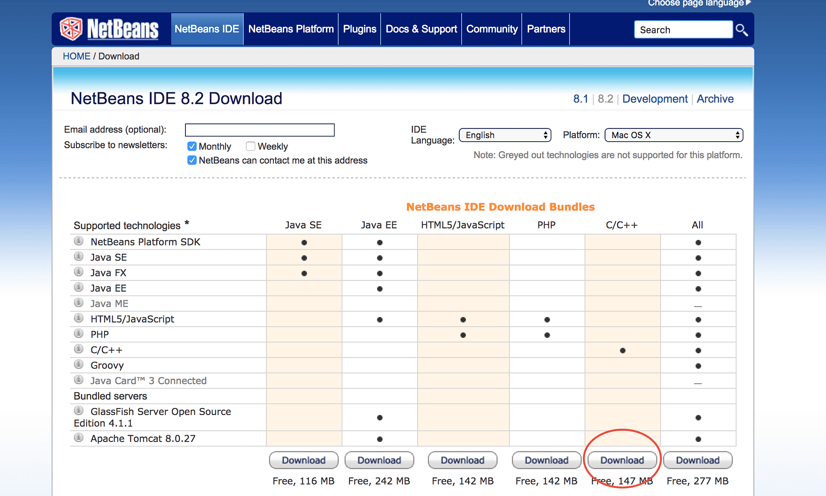Click the HTML5/JavaScript column header
826x496 pixels.
(463, 225)
